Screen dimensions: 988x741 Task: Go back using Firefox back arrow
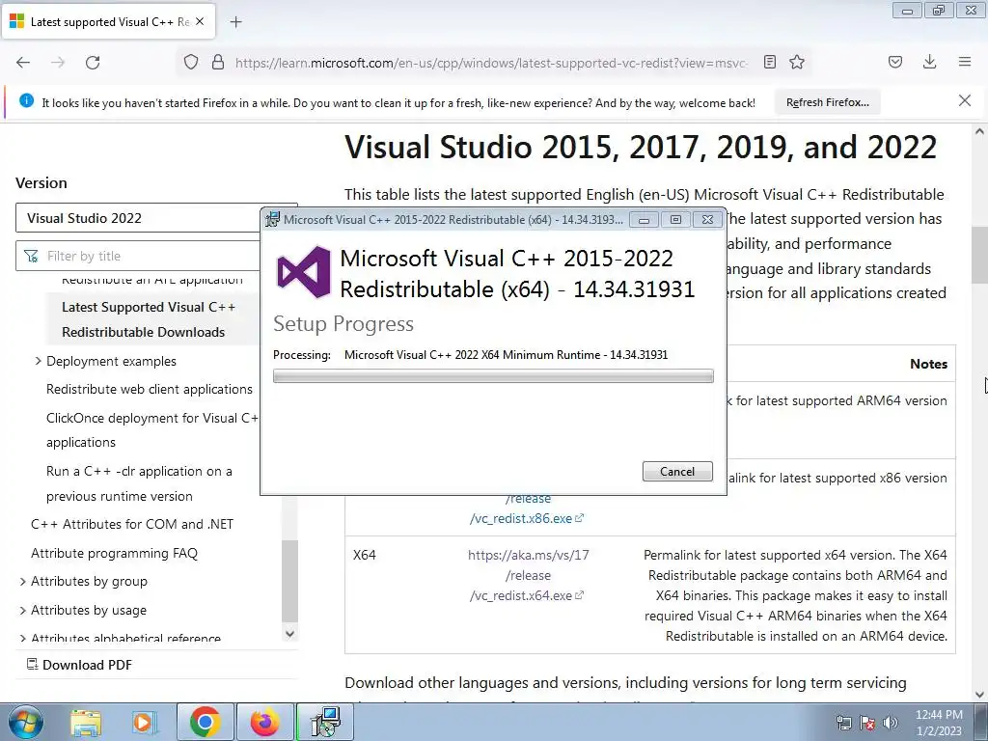click(23, 62)
